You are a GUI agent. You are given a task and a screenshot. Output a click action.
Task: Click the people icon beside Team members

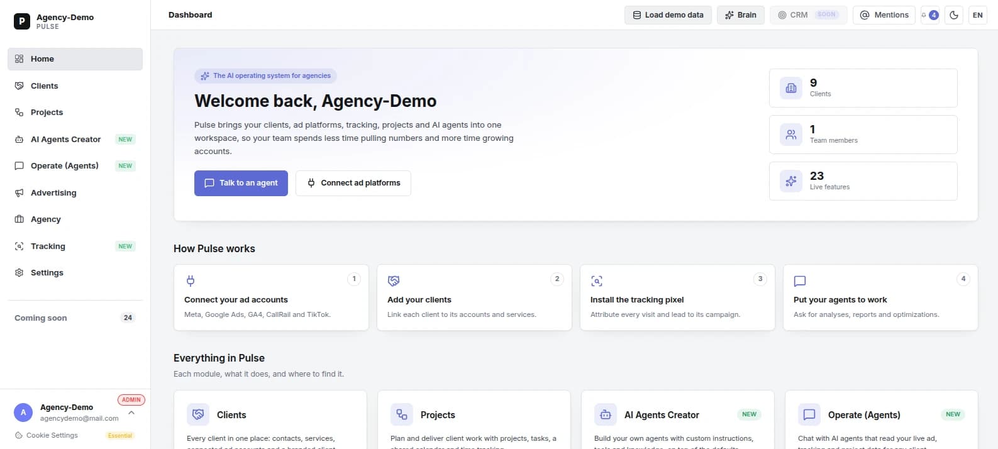[791, 135]
